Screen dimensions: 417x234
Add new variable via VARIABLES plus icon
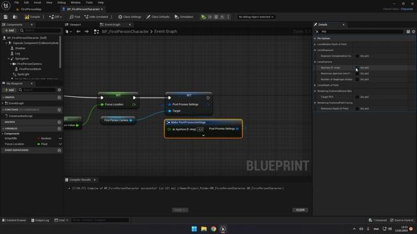coord(59,129)
